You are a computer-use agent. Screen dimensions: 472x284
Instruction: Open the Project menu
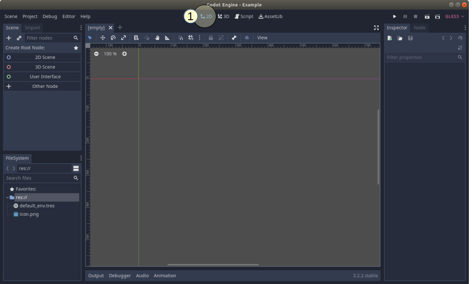pos(30,17)
